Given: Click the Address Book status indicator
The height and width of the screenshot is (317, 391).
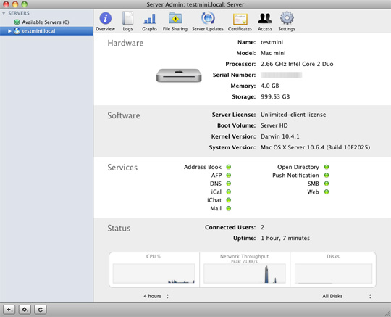Looking at the screenshot, I should click(228, 167).
